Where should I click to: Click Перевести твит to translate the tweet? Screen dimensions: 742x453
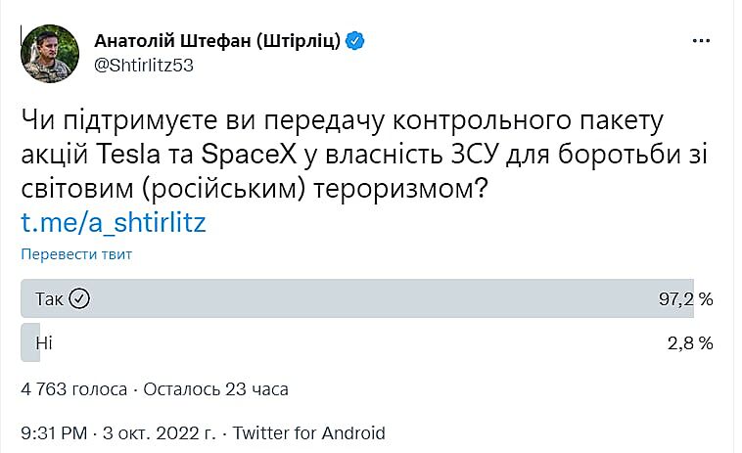[x=76, y=254]
